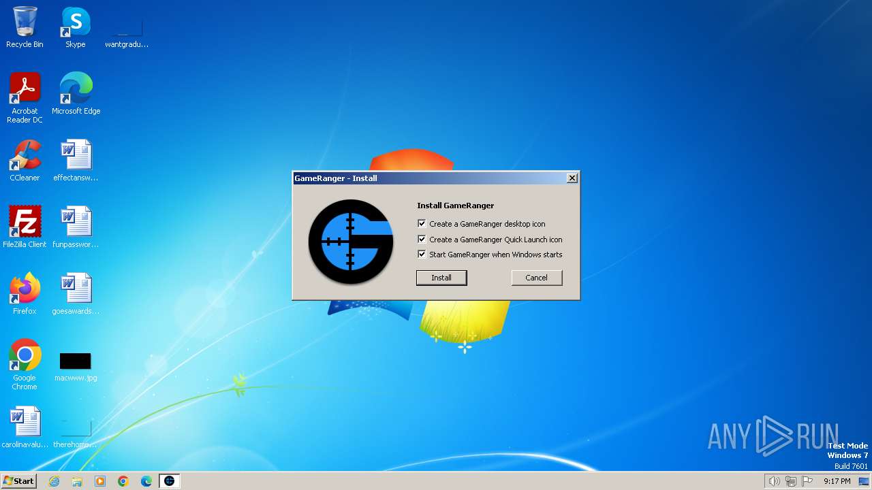The image size is (872, 490).
Task: Uncheck Create a GameRanger desktop icon
Action: (x=422, y=223)
